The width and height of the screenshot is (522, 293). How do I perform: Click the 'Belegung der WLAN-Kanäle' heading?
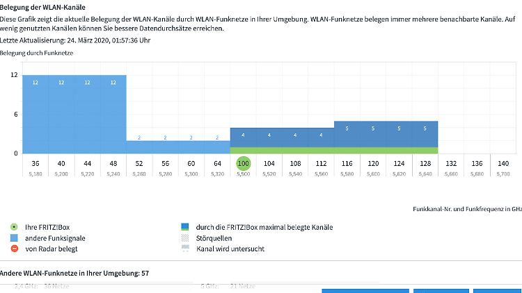(x=42, y=7)
